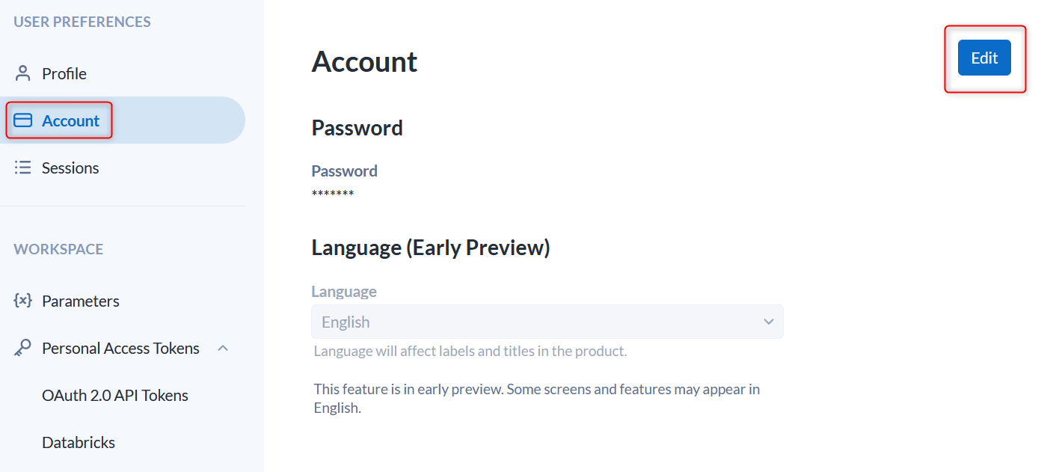Open OAuth 2.0 API Tokens settings

click(114, 395)
